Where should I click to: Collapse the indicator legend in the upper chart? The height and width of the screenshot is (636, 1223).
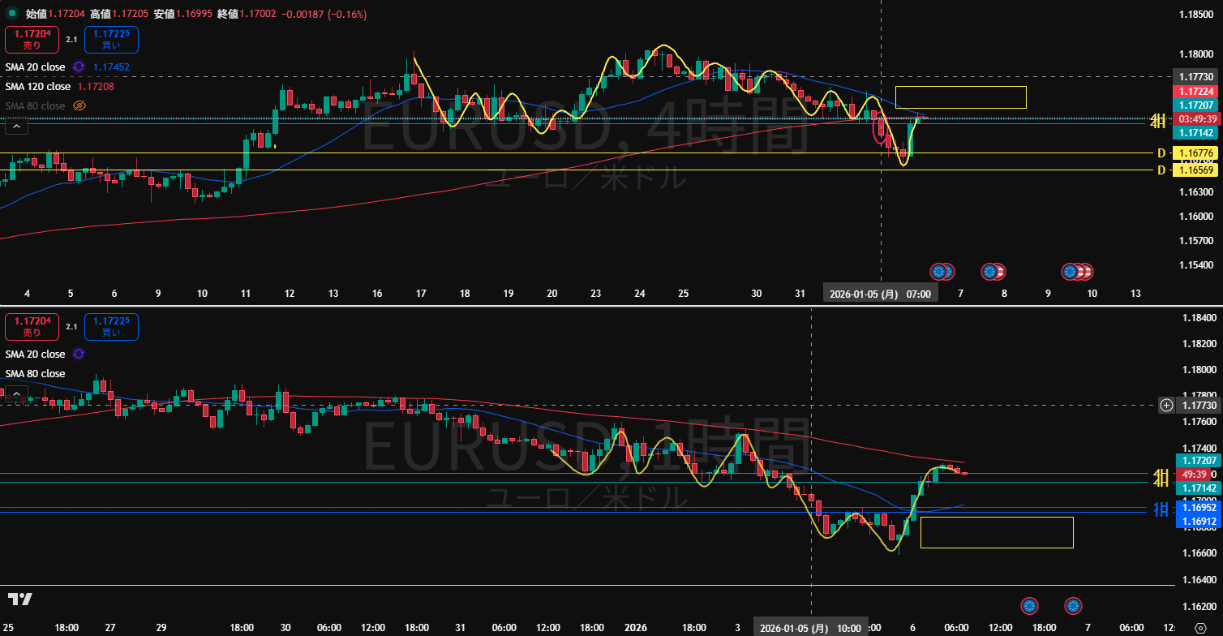[x=16, y=125]
